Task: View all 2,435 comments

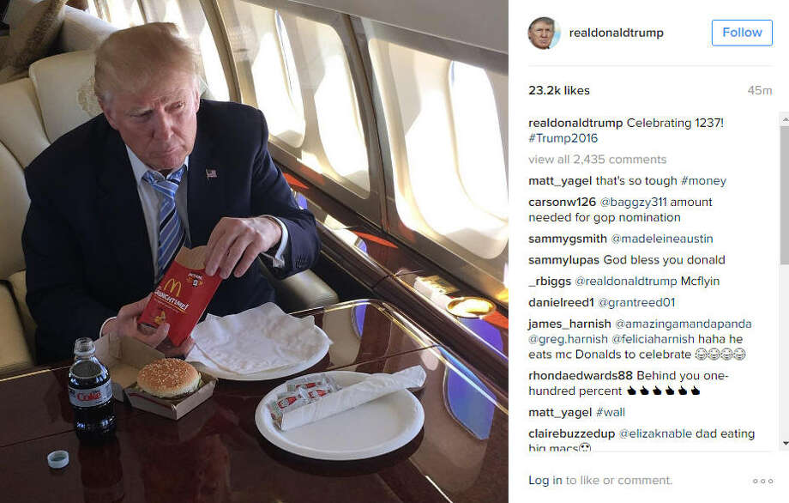Action: 597,160
